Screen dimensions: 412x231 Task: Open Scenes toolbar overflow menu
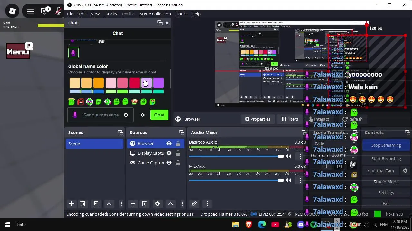tap(121, 204)
